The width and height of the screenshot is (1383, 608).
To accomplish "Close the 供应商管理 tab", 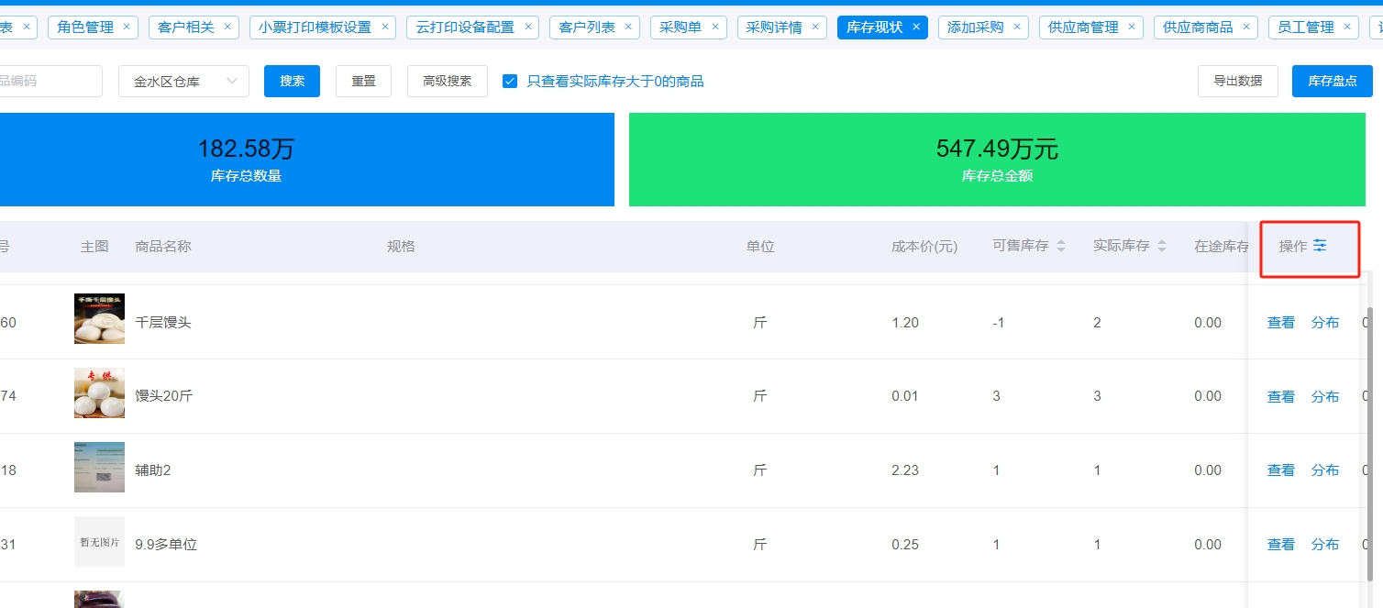I will (x=1133, y=27).
